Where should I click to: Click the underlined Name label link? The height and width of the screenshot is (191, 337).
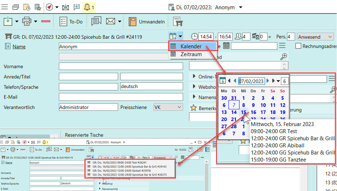coord(19,47)
